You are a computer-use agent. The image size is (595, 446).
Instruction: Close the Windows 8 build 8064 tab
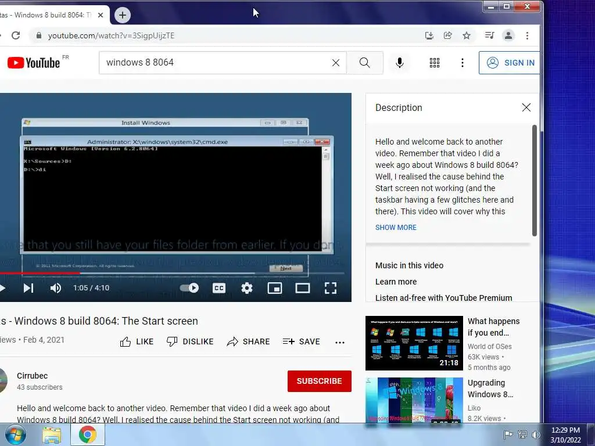pyautogui.click(x=100, y=15)
